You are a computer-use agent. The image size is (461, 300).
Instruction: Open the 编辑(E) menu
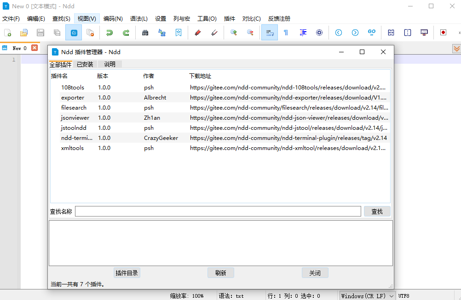click(x=36, y=19)
